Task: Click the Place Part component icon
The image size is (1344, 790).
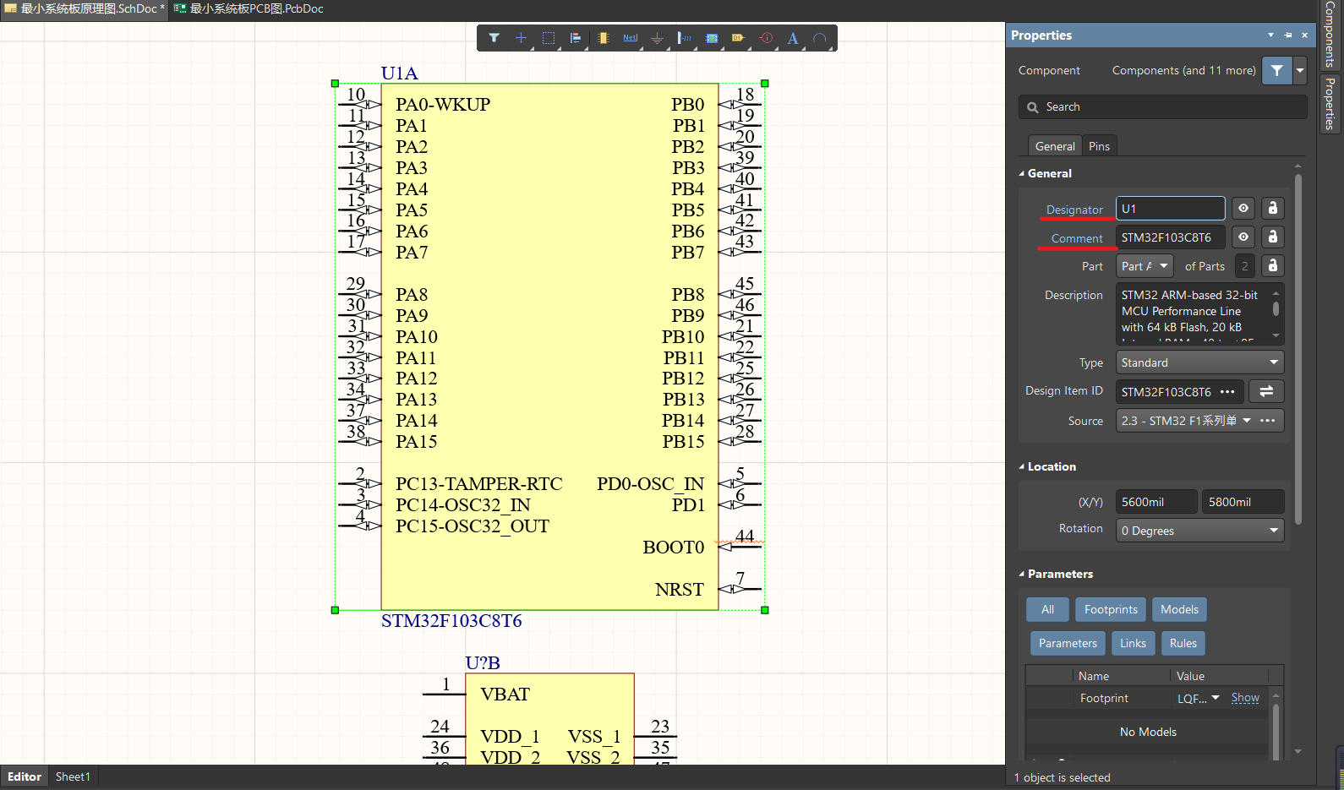Action: tap(603, 38)
